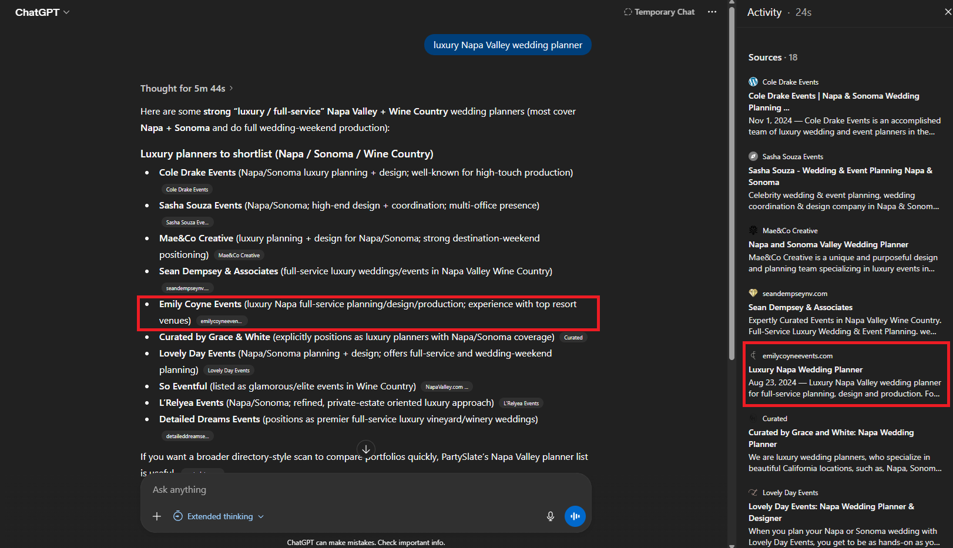Open the Mae&Co Creative citation chip
Viewport: 953px width, 548px height.
click(239, 255)
